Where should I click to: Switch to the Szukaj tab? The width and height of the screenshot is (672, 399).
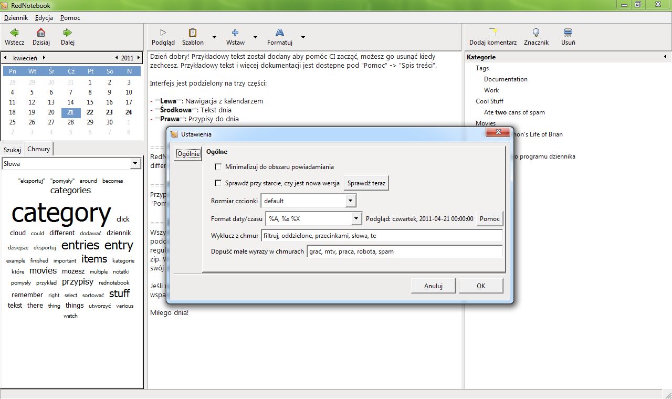tap(12, 150)
